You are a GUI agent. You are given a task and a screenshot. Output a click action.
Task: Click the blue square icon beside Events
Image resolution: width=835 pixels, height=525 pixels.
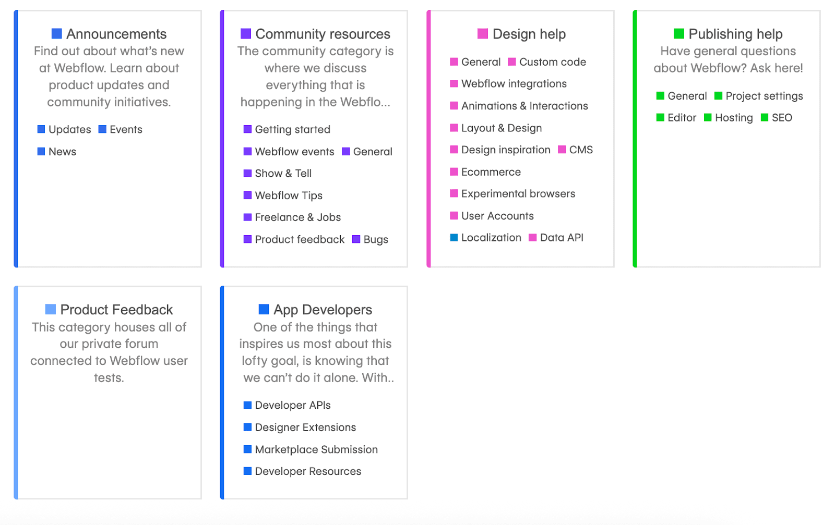pyautogui.click(x=102, y=129)
